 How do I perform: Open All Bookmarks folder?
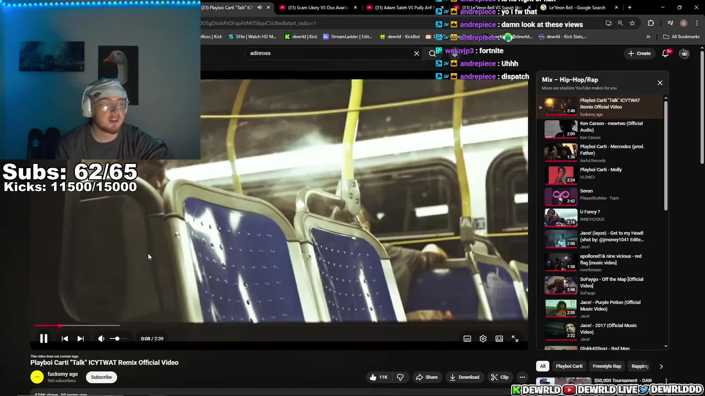[681, 37]
